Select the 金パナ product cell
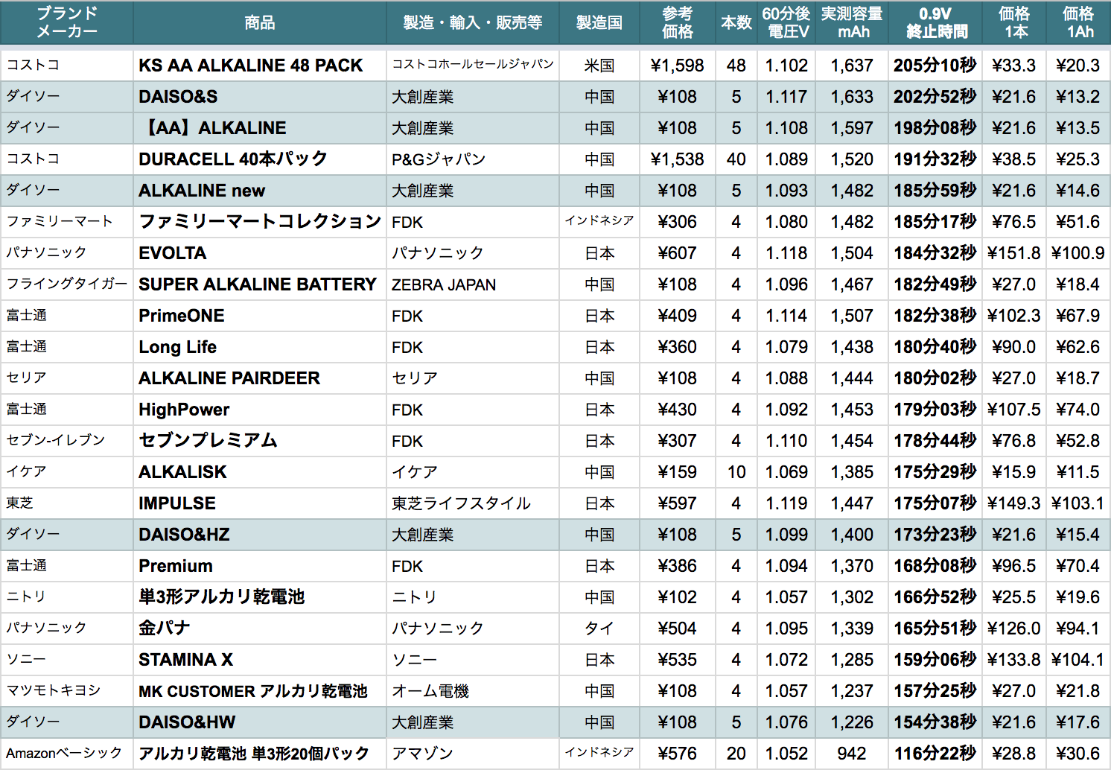Screen dimensions: 1111x770 point(260,629)
